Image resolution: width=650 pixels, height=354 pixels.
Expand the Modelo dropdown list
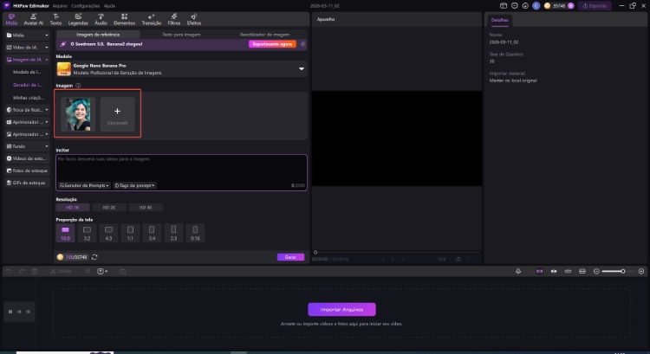(x=302, y=68)
